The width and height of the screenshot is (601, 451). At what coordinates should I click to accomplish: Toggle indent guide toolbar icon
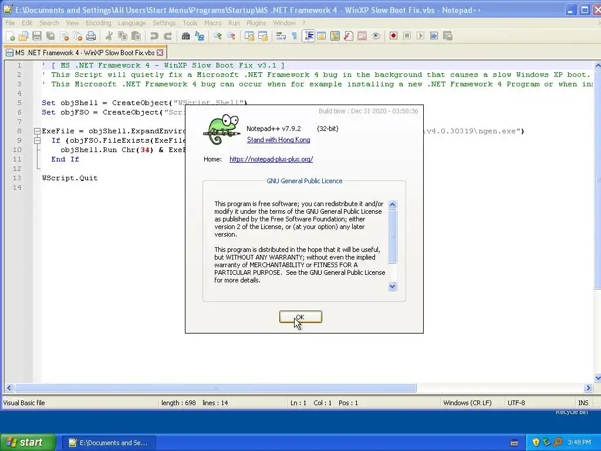coord(308,36)
